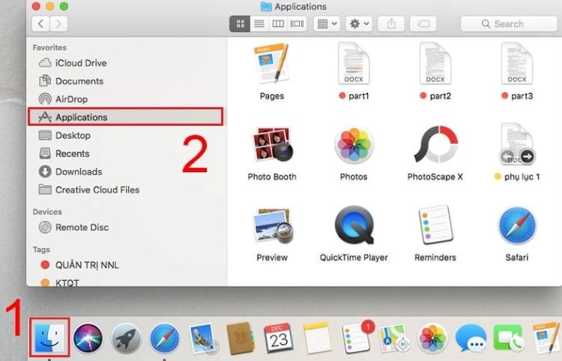This screenshot has height=361, width=562.
Task: Select the QUẢN TRỊ NNL red tag
Action: point(125,265)
